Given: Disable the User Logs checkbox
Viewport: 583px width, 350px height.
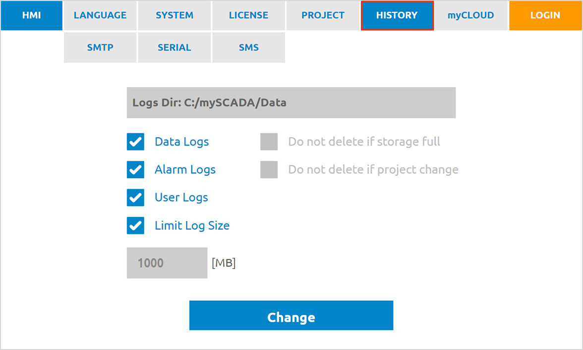Looking at the screenshot, I should [x=135, y=198].
